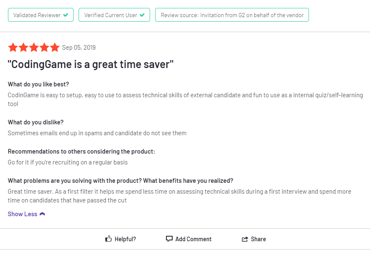Screen dimensions: 370x255
Task: Click the review title "CodingGame is a great time saver"
Action: click(91, 65)
